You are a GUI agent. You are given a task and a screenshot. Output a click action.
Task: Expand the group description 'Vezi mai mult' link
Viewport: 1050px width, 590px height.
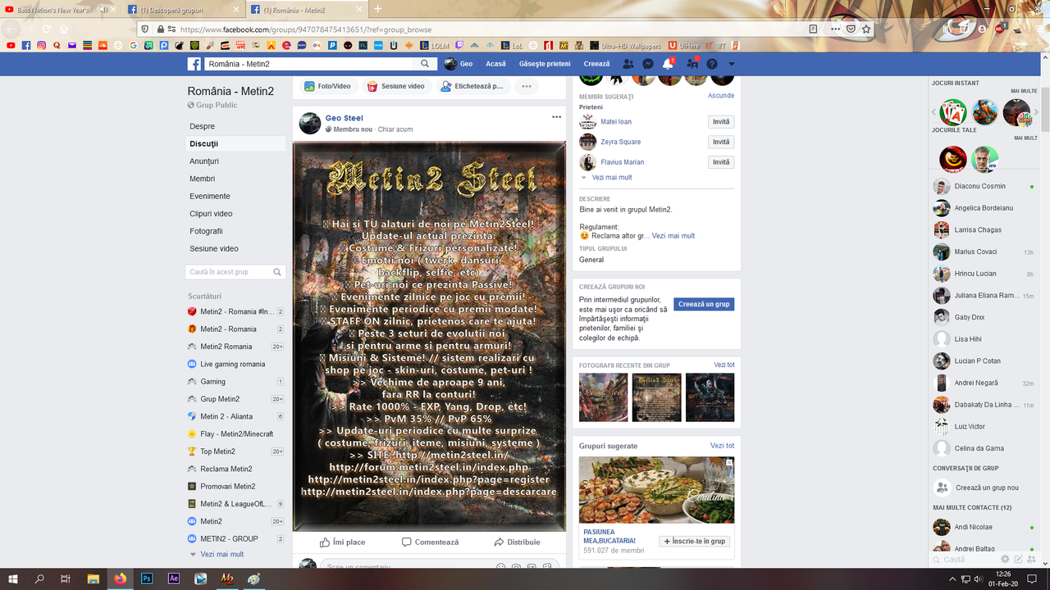pos(673,236)
